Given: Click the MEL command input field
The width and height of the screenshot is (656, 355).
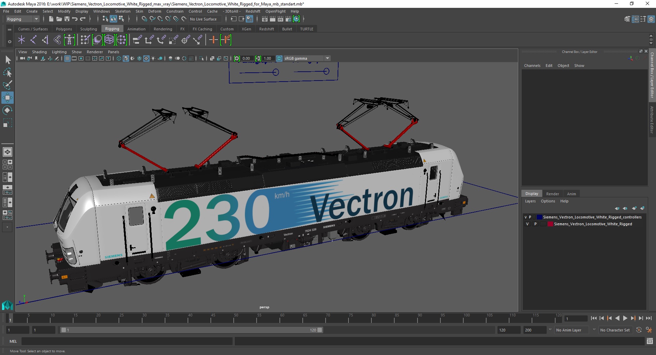Looking at the screenshot, I should tap(127, 341).
